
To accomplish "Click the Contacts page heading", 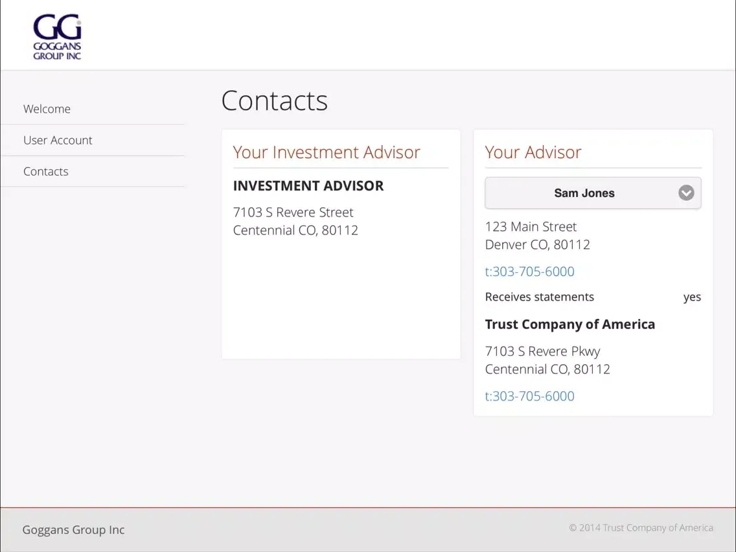I will tap(274, 101).
